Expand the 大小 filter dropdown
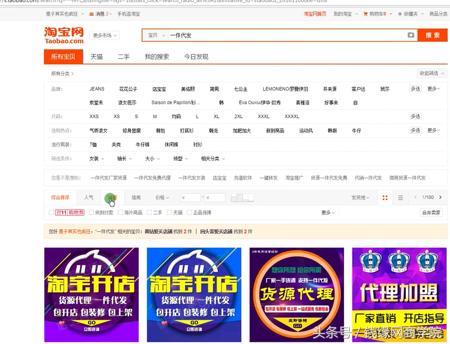450x344 pixels. pos(152,158)
